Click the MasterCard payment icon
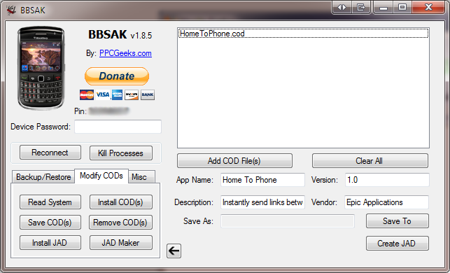Viewport: 450px width, 273px height. [87, 94]
